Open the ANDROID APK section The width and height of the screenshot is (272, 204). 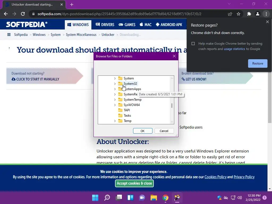point(169,25)
